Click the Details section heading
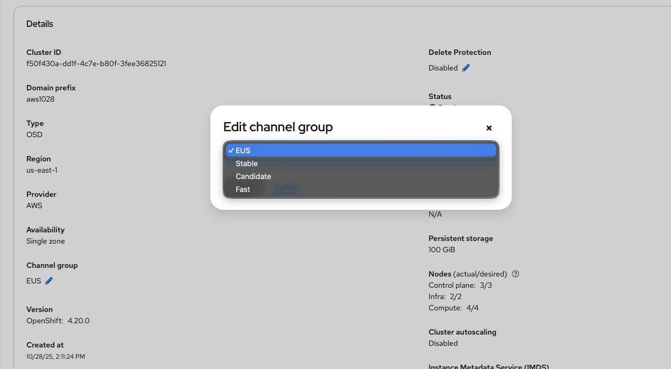Screen dimensions: 671x369 [x=40, y=24]
